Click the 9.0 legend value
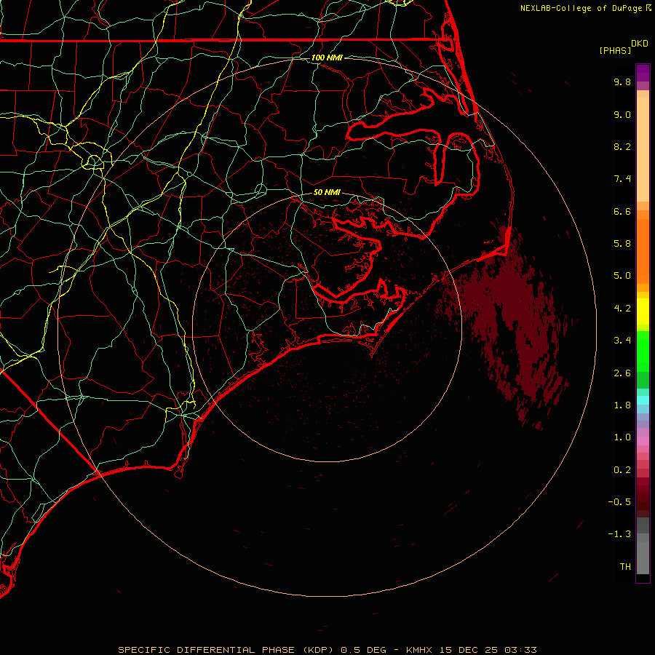Screen dimensions: 655x655 (x=622, y=114)
